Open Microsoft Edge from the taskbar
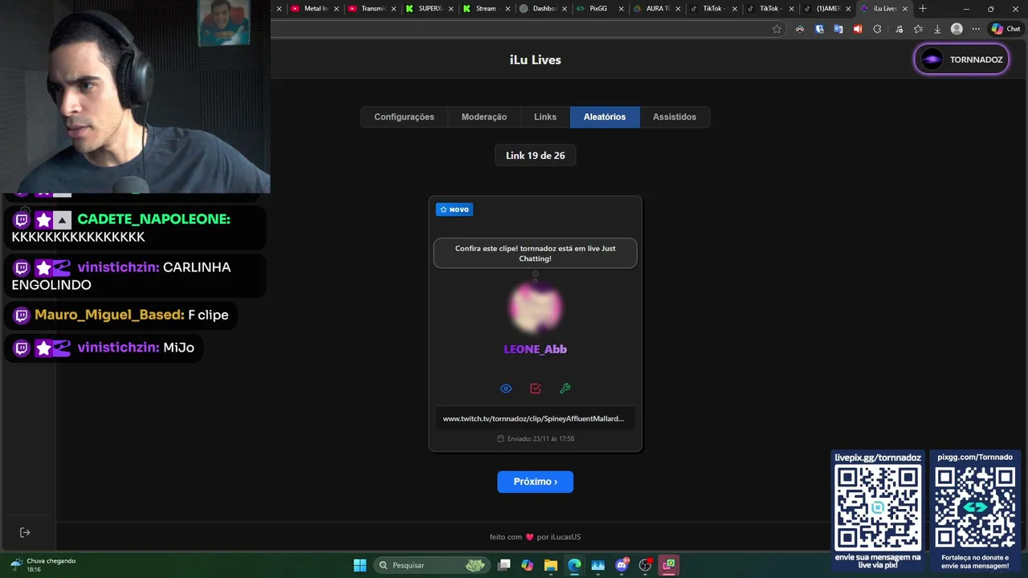The height and width of the screenshot is (578, 1028). pyautogui.click(x=574, y=565)
